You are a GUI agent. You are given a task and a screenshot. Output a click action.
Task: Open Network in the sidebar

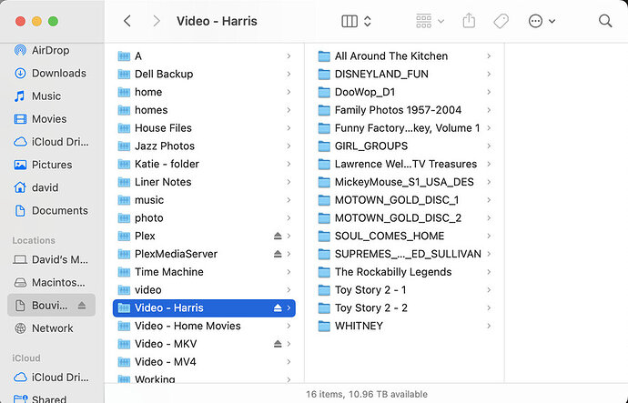51,328
